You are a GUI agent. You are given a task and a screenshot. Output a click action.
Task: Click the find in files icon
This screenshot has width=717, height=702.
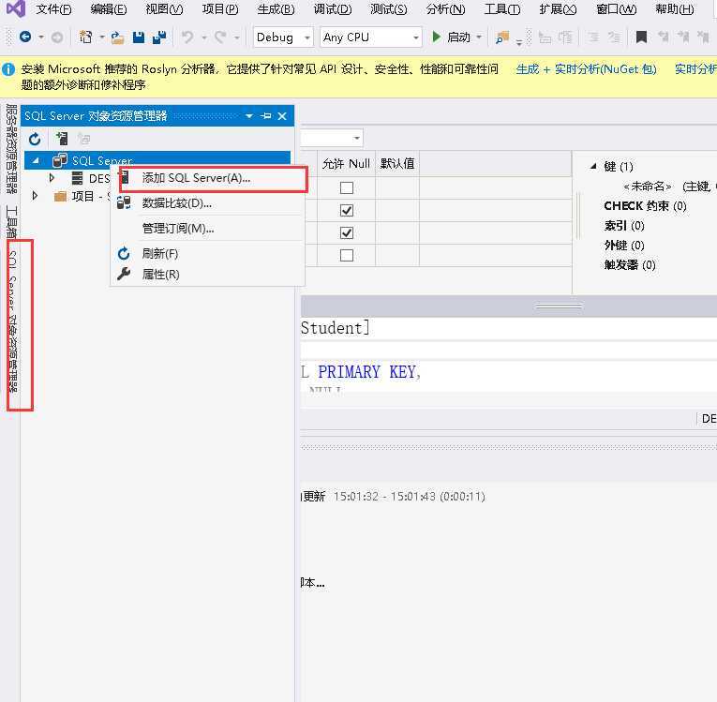(x=502, y=37)
